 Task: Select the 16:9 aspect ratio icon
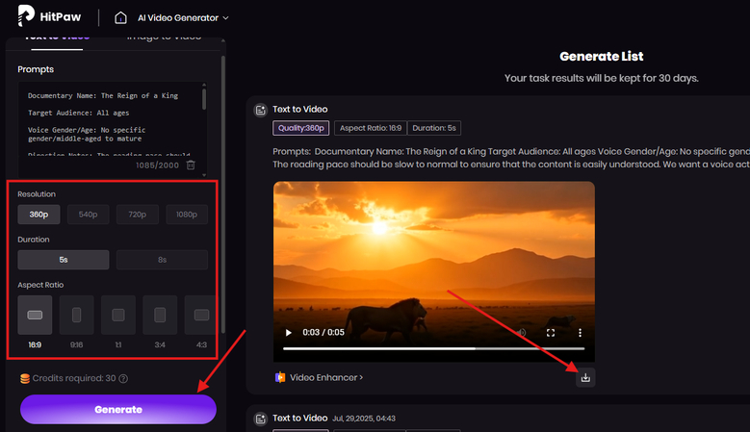pyautogui.click(x=35, y=315)
